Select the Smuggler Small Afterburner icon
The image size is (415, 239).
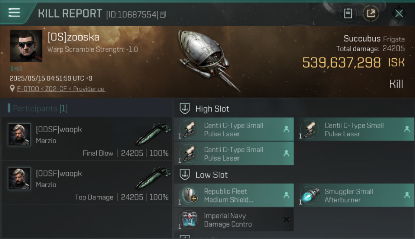pyautogui.click(x=309, y=195)
